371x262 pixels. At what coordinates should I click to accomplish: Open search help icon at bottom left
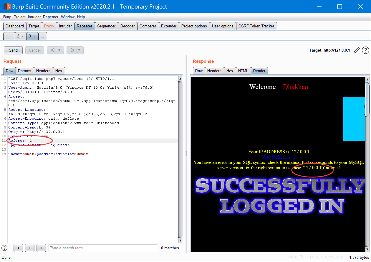[4, 248]
